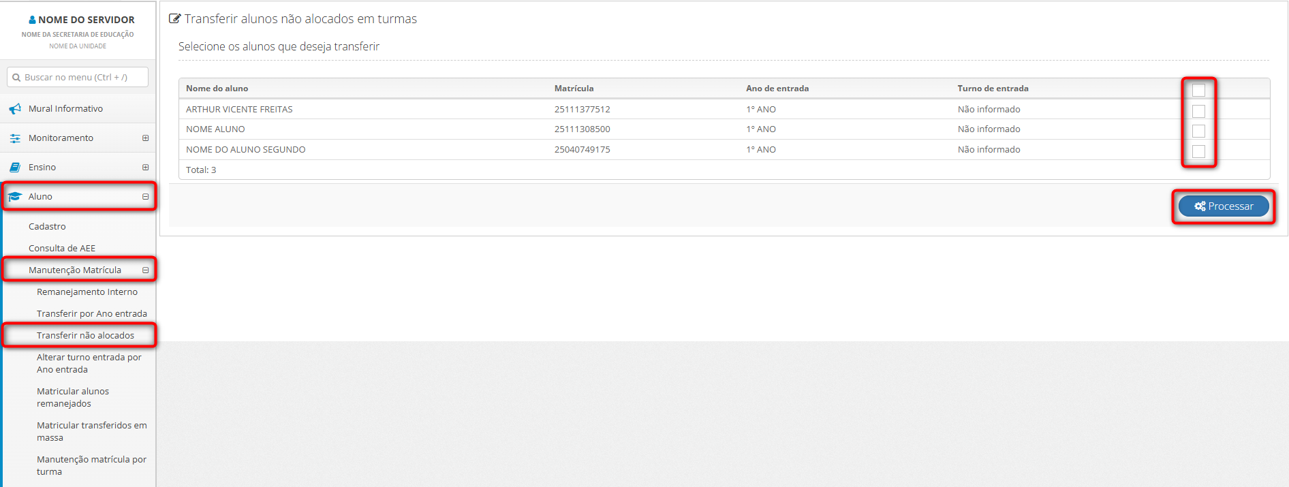1289x487 pixels.
Task: Select the checkbox for ARTHUR VICENTE FREITAS
Action: click(1198, 111)
